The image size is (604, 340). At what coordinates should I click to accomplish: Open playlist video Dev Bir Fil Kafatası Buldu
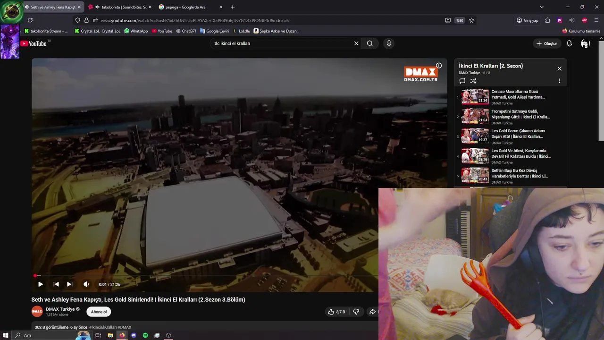click(509, 156)
